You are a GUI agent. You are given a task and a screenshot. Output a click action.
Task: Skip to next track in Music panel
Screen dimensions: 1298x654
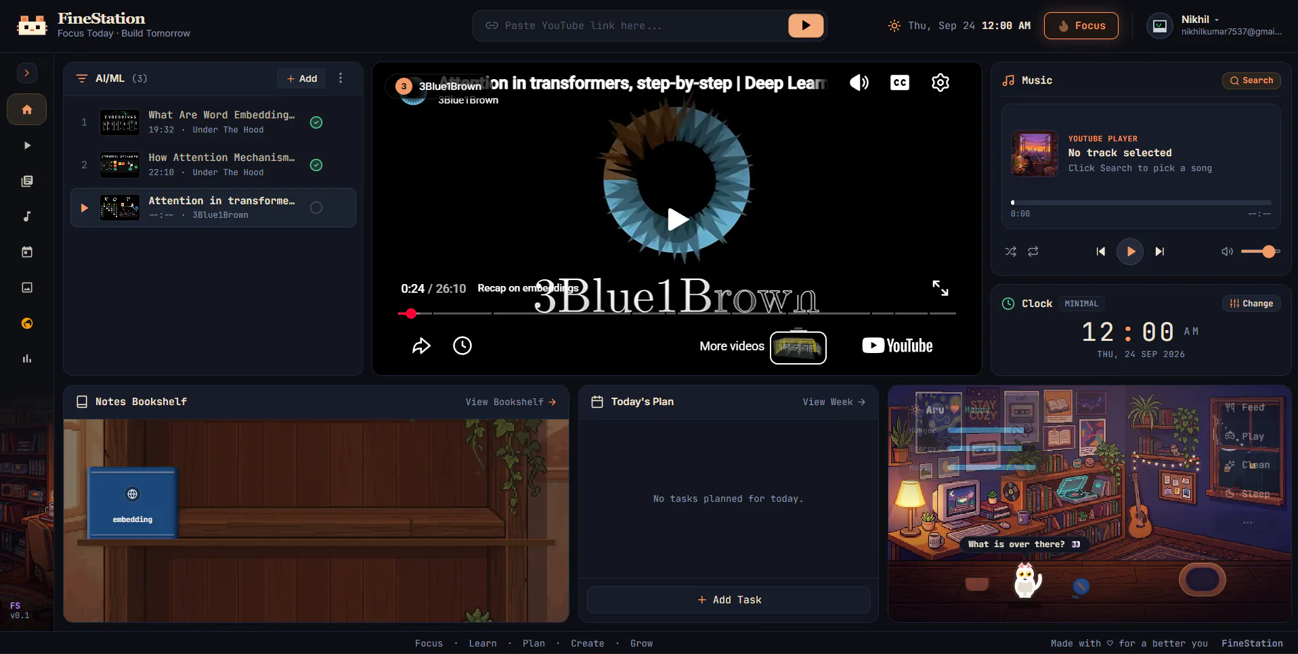pos(1160,252)
